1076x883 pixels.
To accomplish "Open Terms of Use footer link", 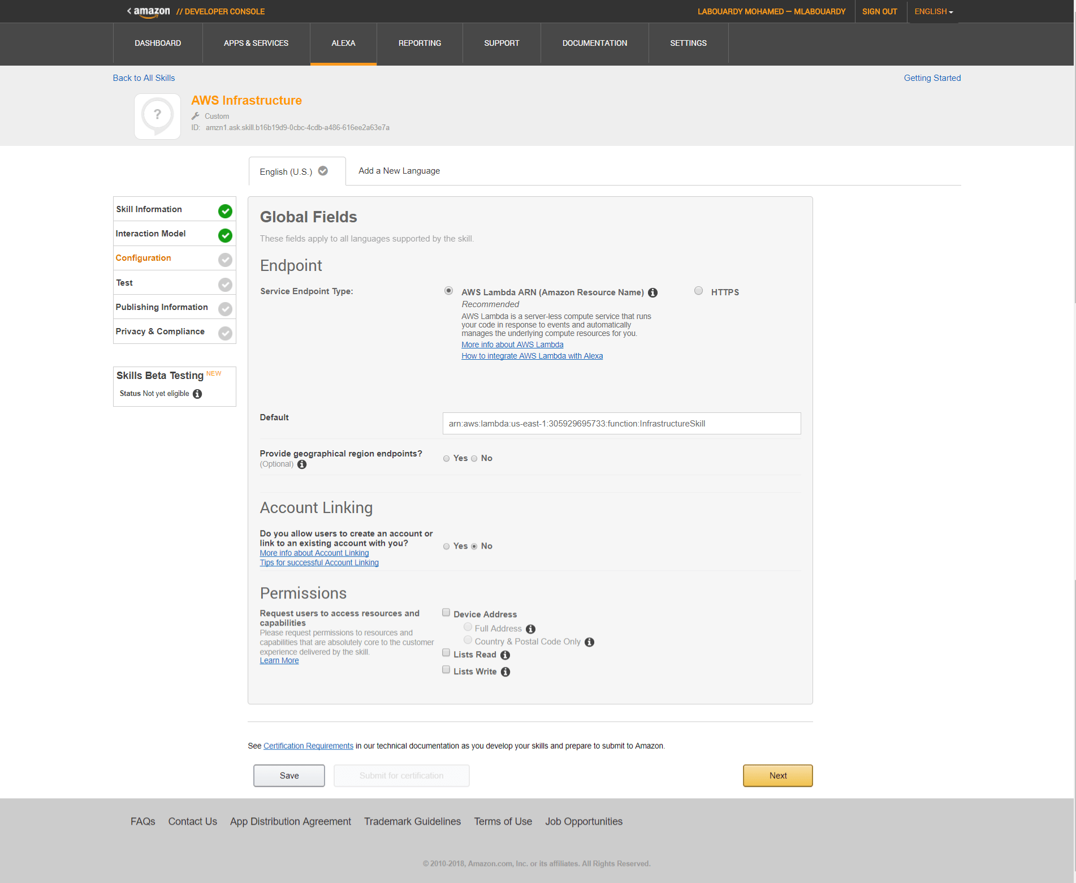I will (x=503, y=821).
